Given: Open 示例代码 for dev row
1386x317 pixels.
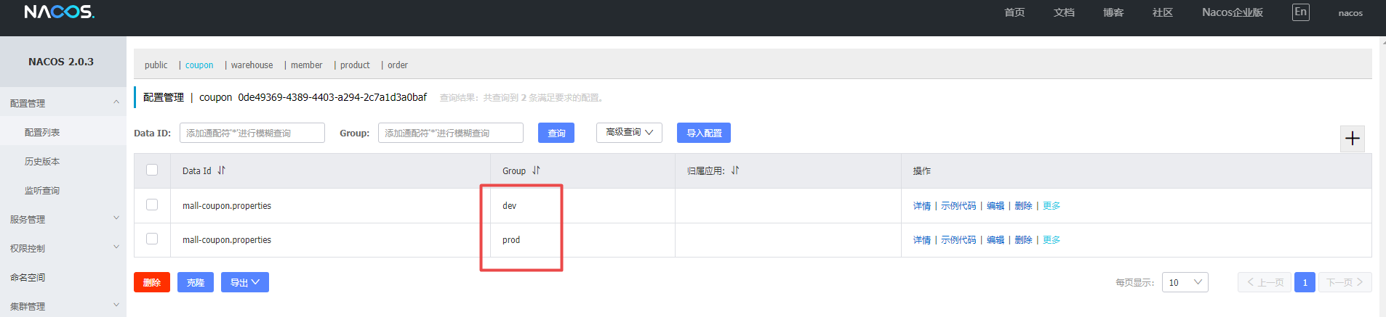Looking at the screenshot, I should coord(958,206).
